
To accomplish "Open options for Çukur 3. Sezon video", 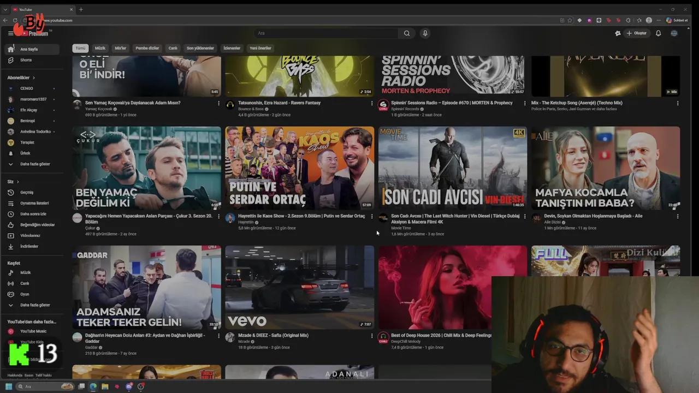I will point(219,217).
